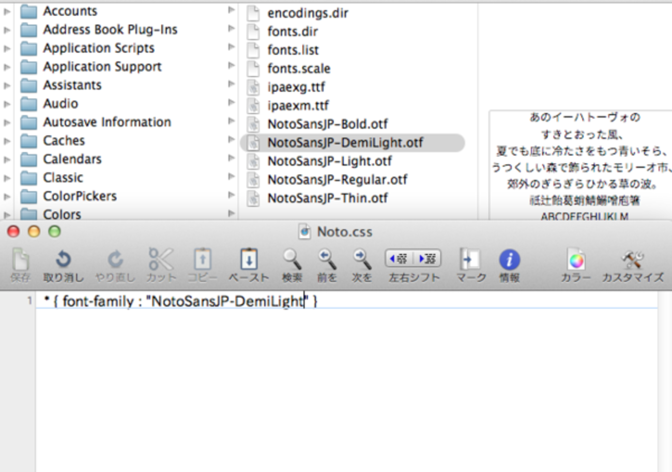Select the ColorPickers folder icon
This screenshot has height=472, width=672.
pyautogui.click(x=28, y=197)
